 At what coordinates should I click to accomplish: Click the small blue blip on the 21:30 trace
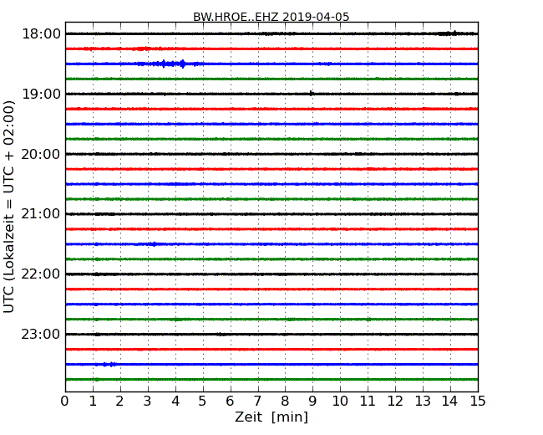point(154,244)
